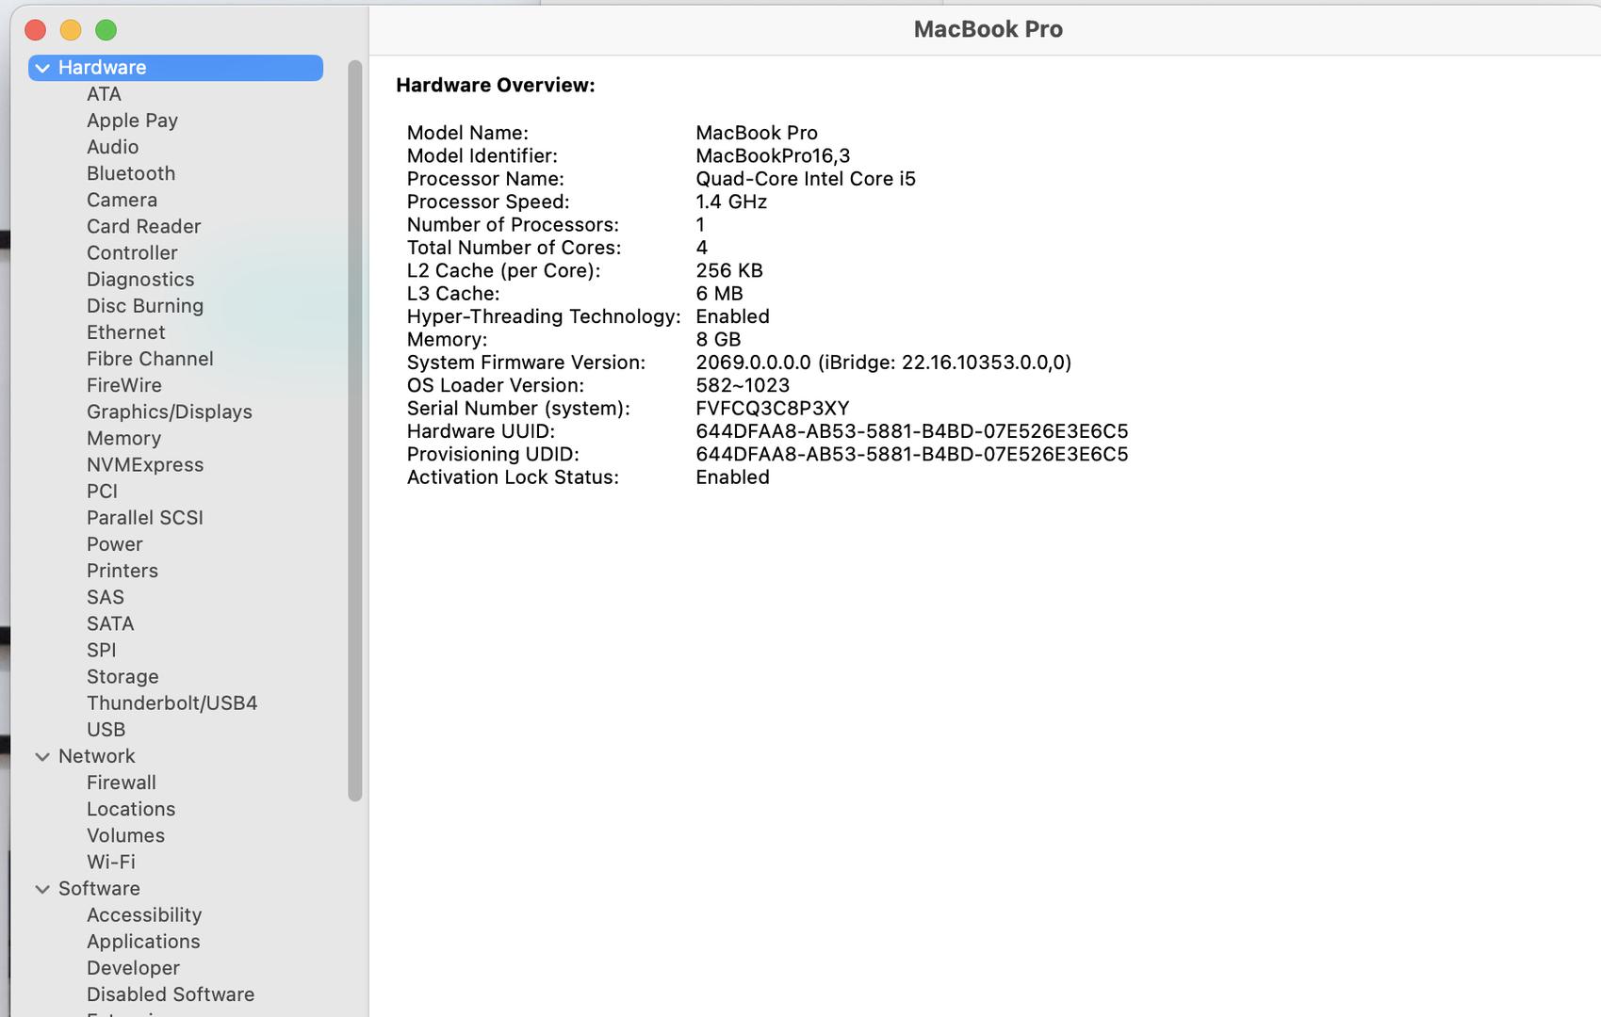
Task: Click the serial number FVFCQ3C8P3XY
Action: point(773,409)
